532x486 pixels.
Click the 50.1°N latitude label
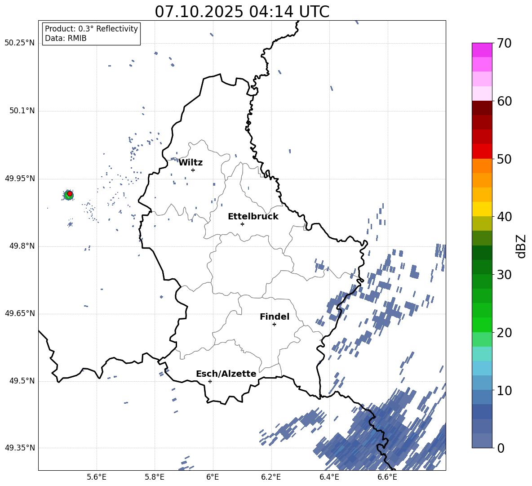point(22,111)
